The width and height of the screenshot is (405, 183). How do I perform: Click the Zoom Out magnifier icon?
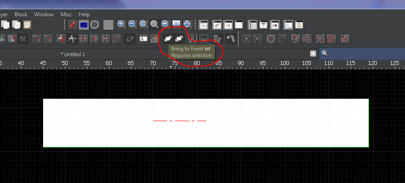(x=132, y=24)
